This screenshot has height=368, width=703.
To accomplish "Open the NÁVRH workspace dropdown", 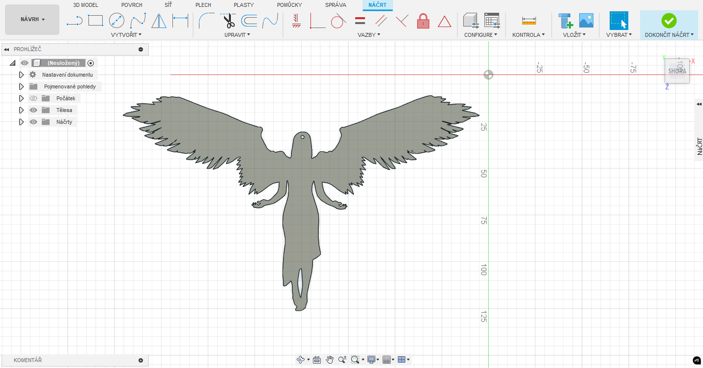I will pyautogui.click(x=32, y=20).
